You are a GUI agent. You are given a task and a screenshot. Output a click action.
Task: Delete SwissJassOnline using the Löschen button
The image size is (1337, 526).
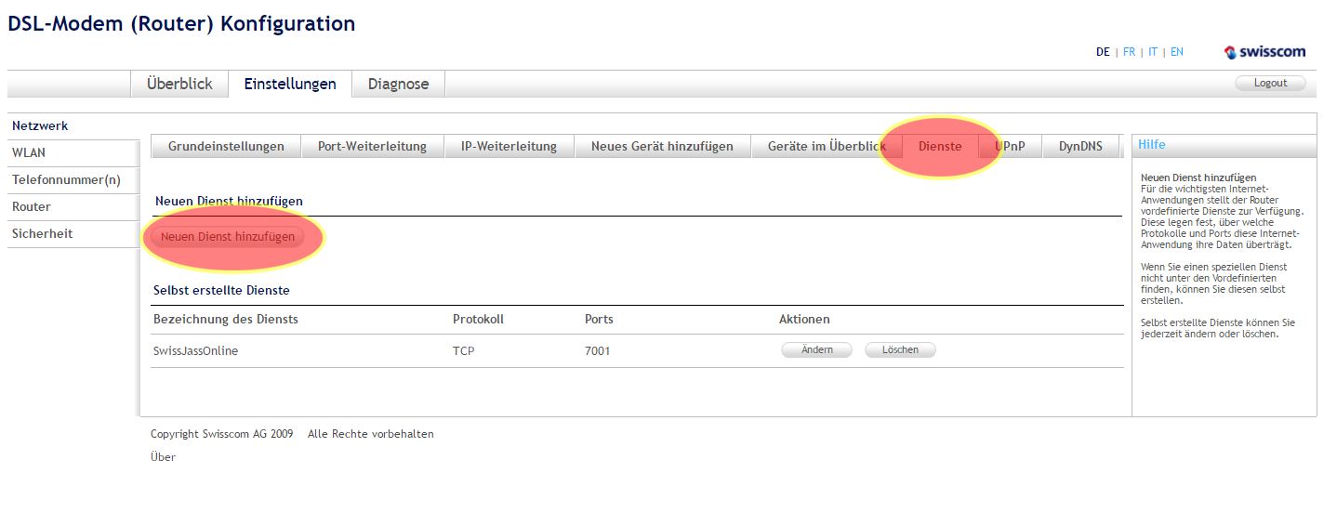(900, 350)
